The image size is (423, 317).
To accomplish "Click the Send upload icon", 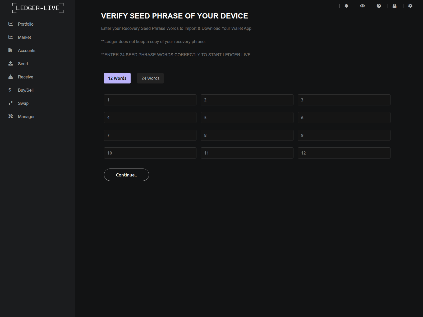I will click(11, 63).
